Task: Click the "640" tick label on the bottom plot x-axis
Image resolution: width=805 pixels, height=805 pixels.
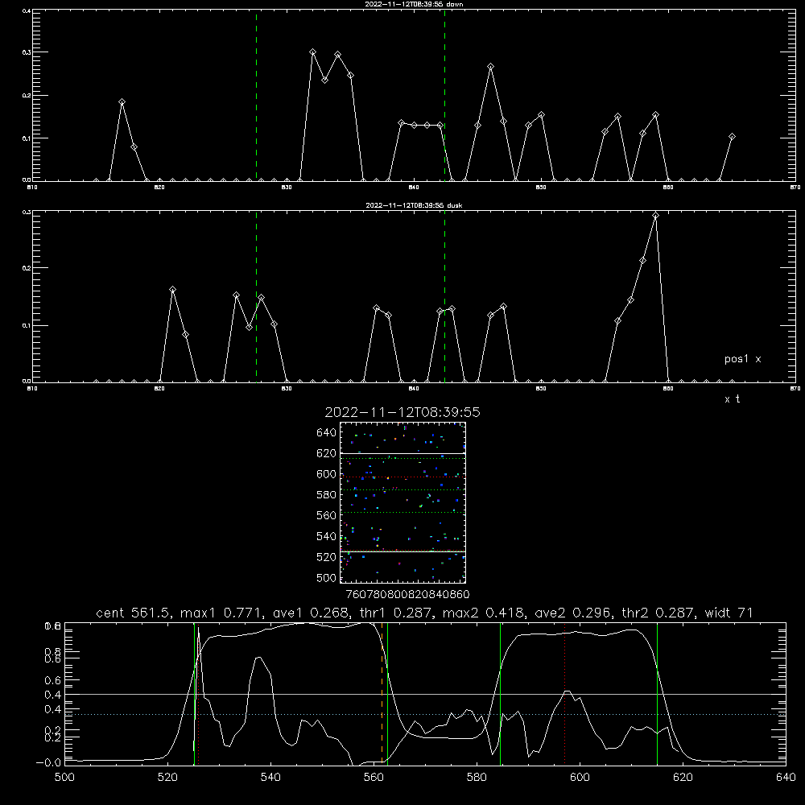Action: click(786, 778)
